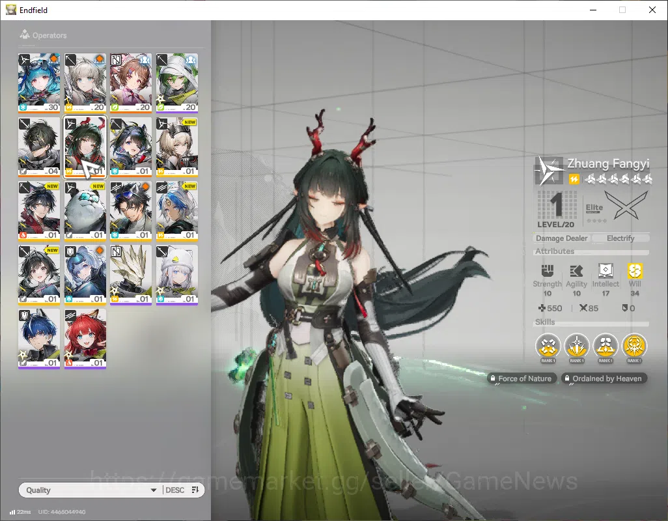
Task: Click the fully yellow fourth skill icon
Action: click(x=634, y=346)
